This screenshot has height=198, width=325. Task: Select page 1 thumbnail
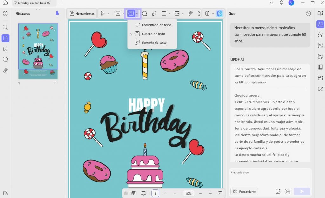tap(38, 51)
